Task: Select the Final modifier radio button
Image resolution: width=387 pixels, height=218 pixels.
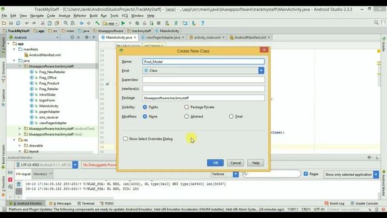Action: coord(231,116)
